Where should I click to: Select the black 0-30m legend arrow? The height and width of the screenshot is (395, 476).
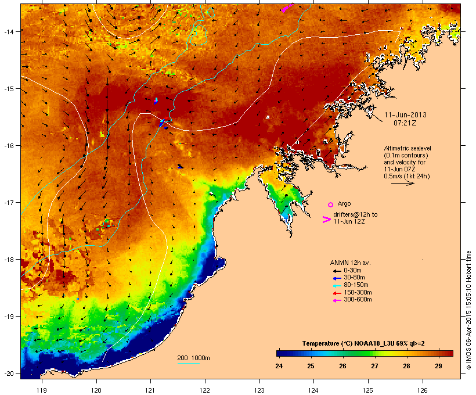pyautogui.click(x=337, y=271)
